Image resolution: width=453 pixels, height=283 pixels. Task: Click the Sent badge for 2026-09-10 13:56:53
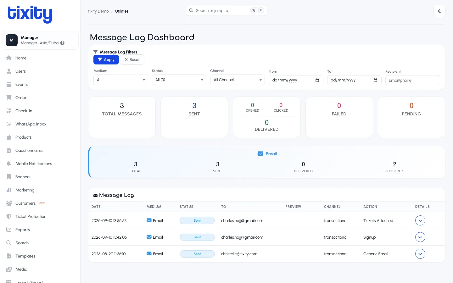[x=197, y=220]
